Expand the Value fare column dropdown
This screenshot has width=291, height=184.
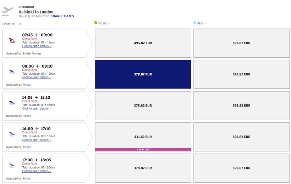pos(109,23)
